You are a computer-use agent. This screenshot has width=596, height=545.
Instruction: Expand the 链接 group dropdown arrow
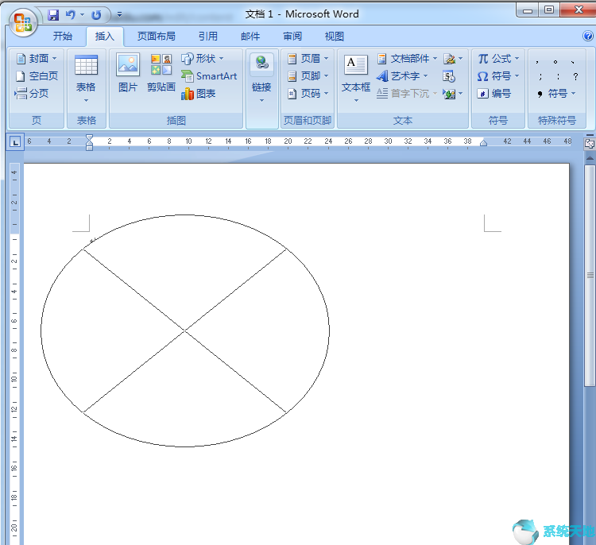pos(261,101)
